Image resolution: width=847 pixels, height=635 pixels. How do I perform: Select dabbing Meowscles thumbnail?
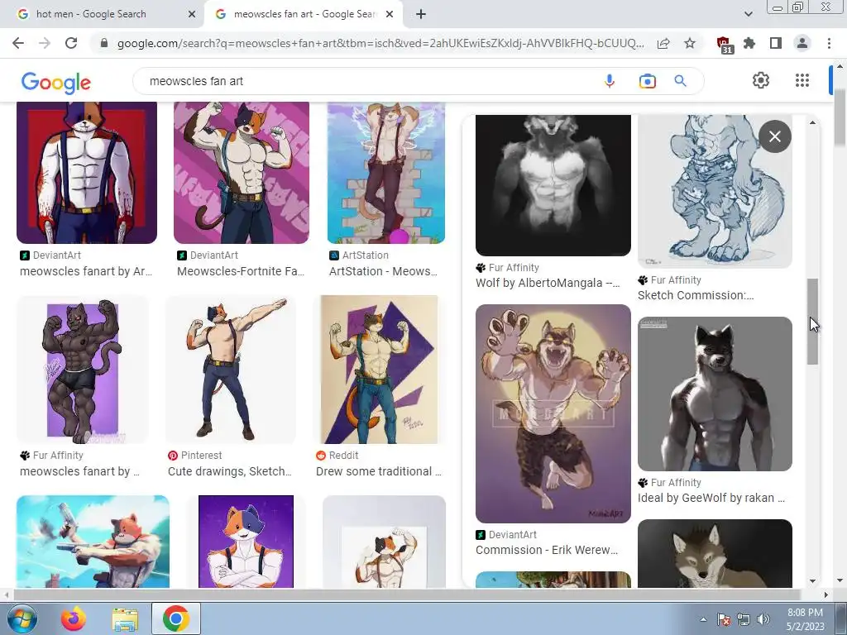click(x=231, y=370)
